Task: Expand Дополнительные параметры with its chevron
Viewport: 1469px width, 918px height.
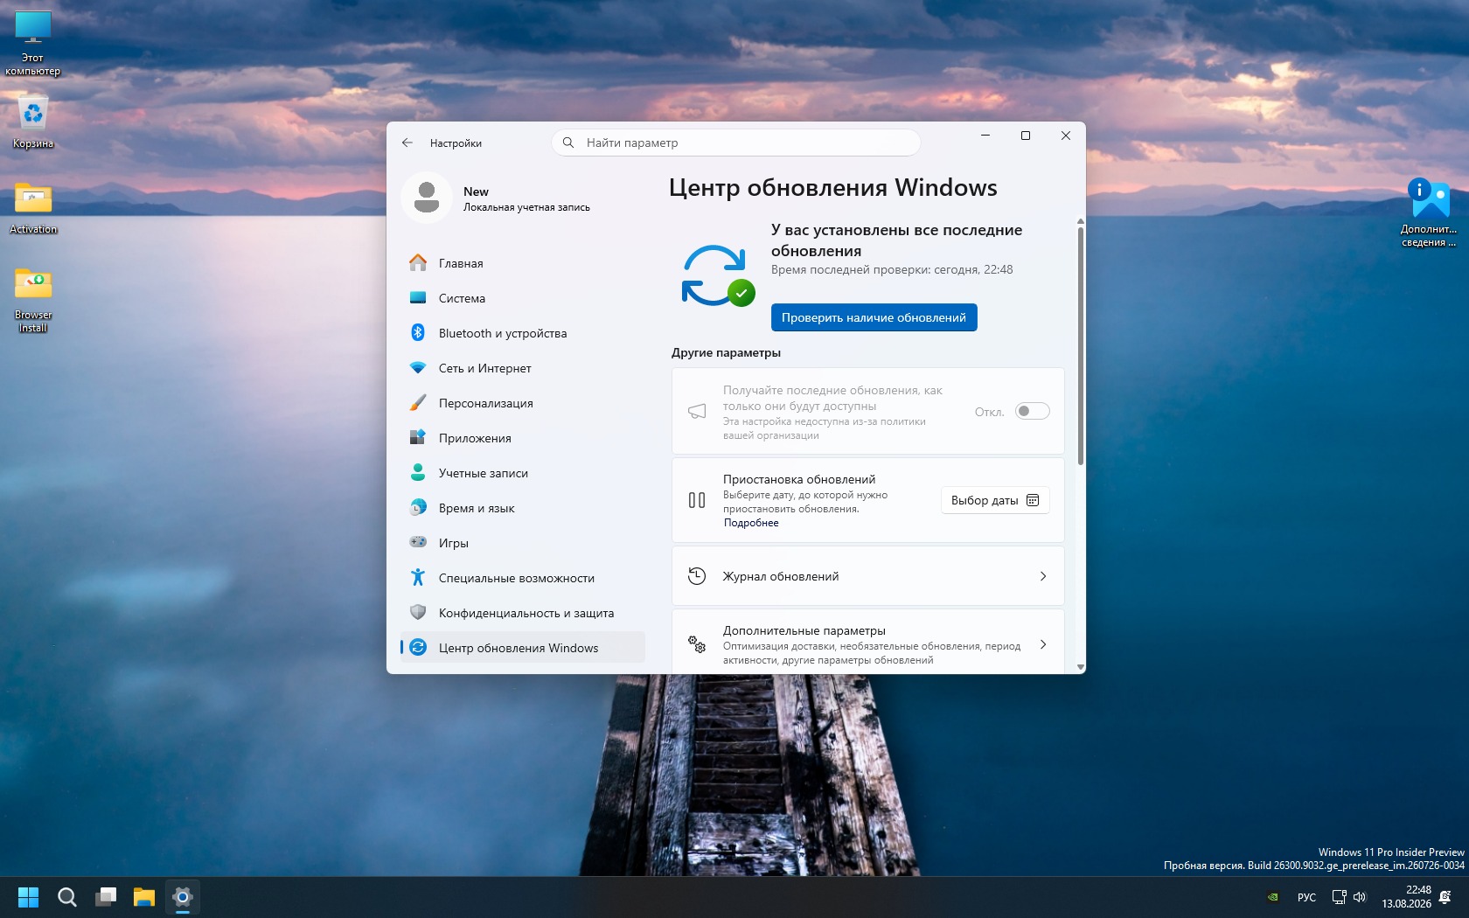Action: (1043, 644)
